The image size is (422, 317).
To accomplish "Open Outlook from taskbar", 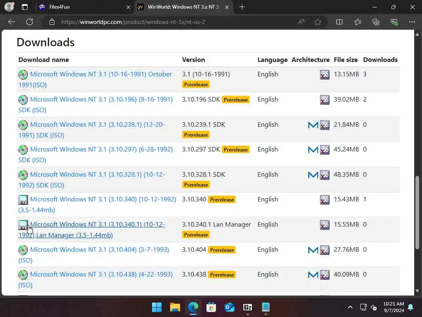I will pos(229,307).
